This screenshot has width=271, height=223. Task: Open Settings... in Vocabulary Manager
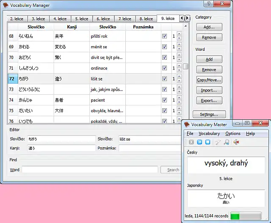click(209, 114)
